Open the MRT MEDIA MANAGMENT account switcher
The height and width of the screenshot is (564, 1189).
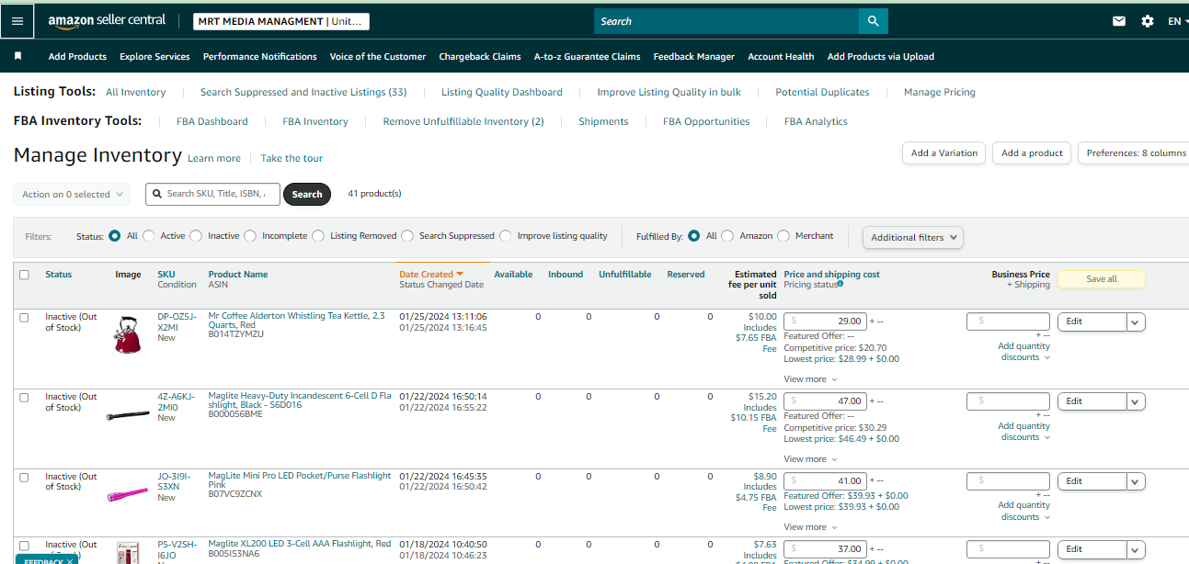click(x=282, y=21)
